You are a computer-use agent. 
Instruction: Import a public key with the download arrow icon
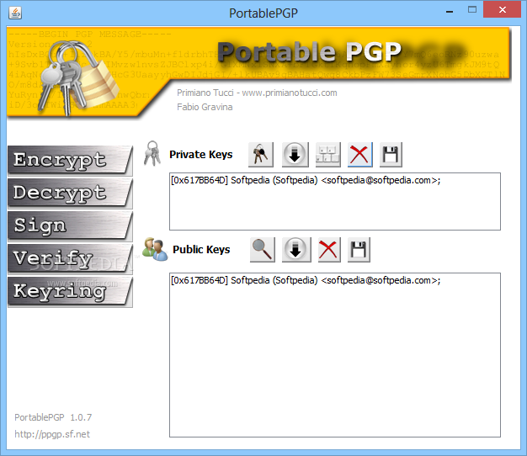(296, 250)
